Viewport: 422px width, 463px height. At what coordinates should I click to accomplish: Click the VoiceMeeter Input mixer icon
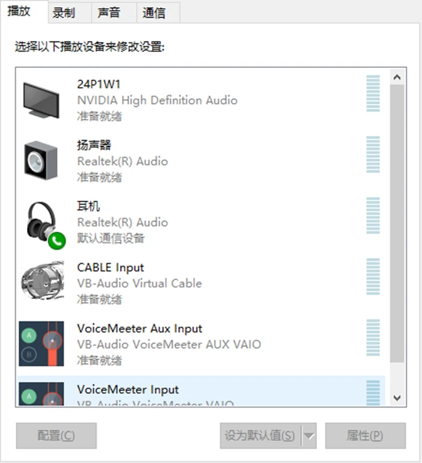[41, 394]
